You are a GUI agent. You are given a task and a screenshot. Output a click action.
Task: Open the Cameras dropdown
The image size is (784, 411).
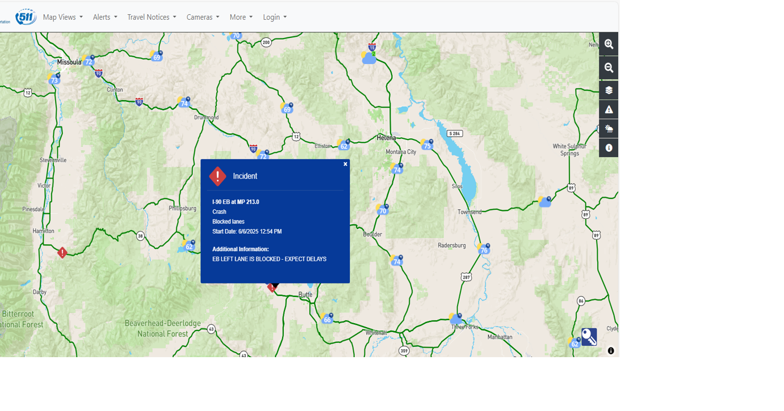203,17
